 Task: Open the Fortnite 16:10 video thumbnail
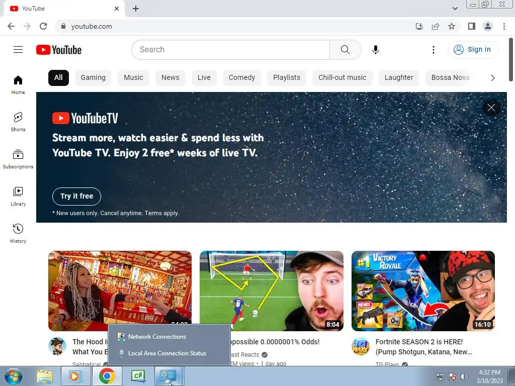pos(423,291)
